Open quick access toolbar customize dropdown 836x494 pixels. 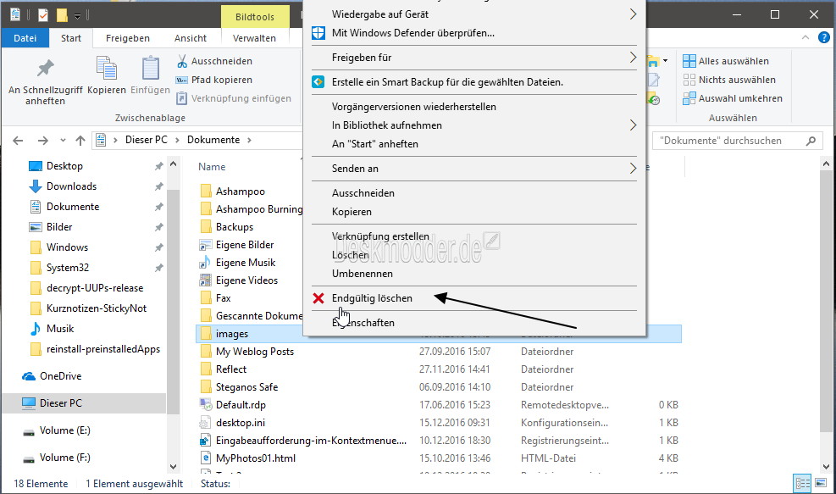tap(77, 16)
